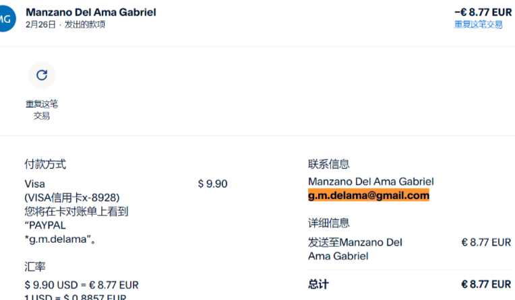Click the 详细信息 heading
515x300 pixels.
(x=329, y=223)
